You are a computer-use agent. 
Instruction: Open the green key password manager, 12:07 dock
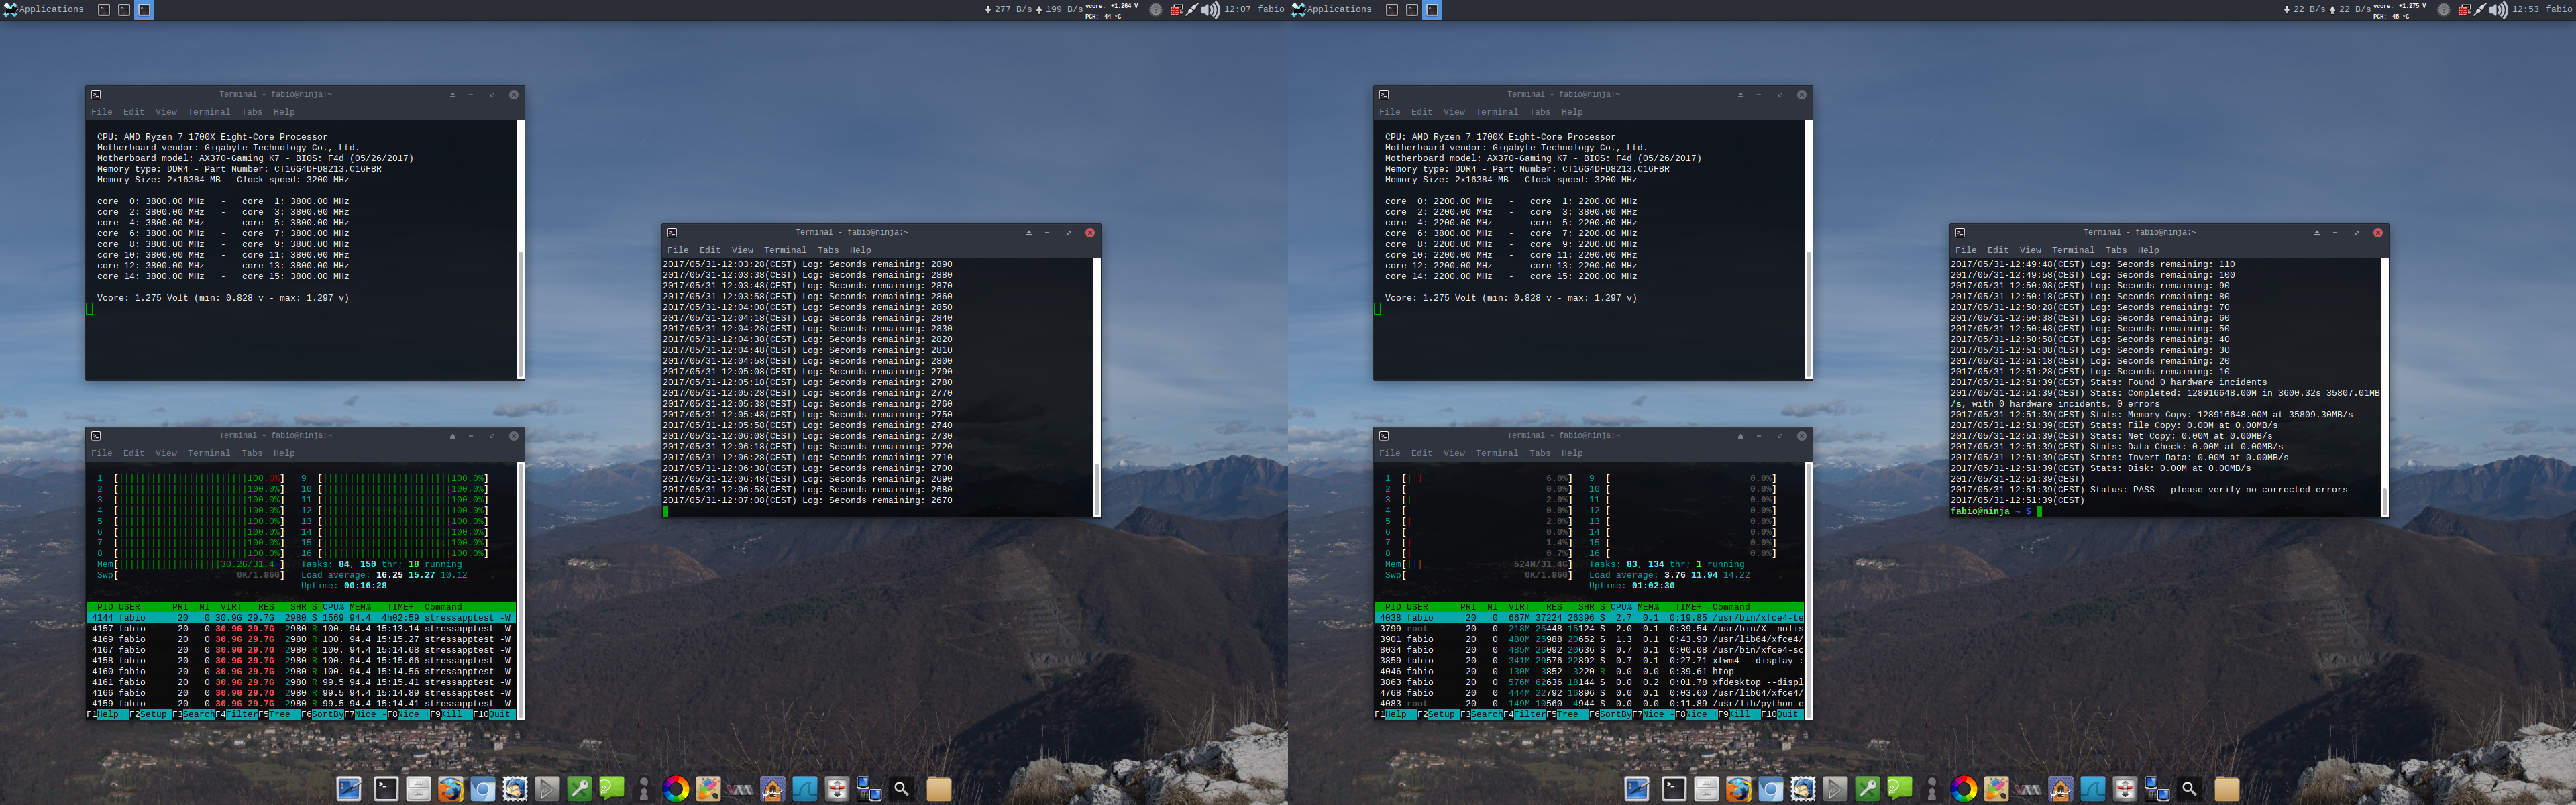click(x=579, y=788)
